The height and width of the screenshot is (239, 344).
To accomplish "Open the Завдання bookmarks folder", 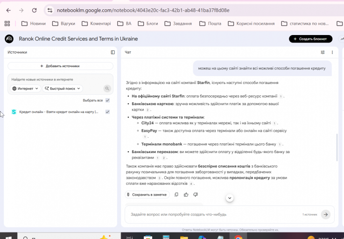I will [178, 23].
